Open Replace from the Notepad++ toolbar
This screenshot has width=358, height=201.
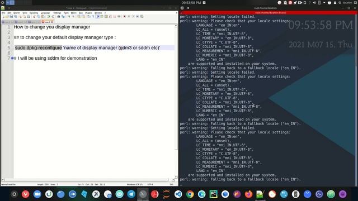coord(63,16)
